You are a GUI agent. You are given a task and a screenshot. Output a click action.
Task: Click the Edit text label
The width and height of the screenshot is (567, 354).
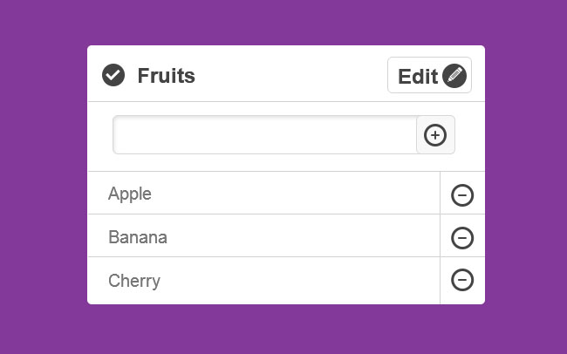pyautogui.click(x=418, y=76)
